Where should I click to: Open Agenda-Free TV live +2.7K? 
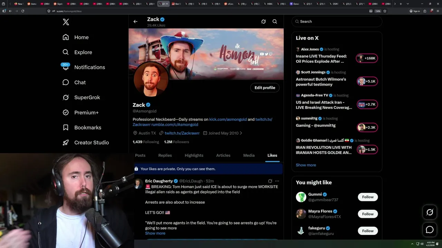[x=367, y=104]
